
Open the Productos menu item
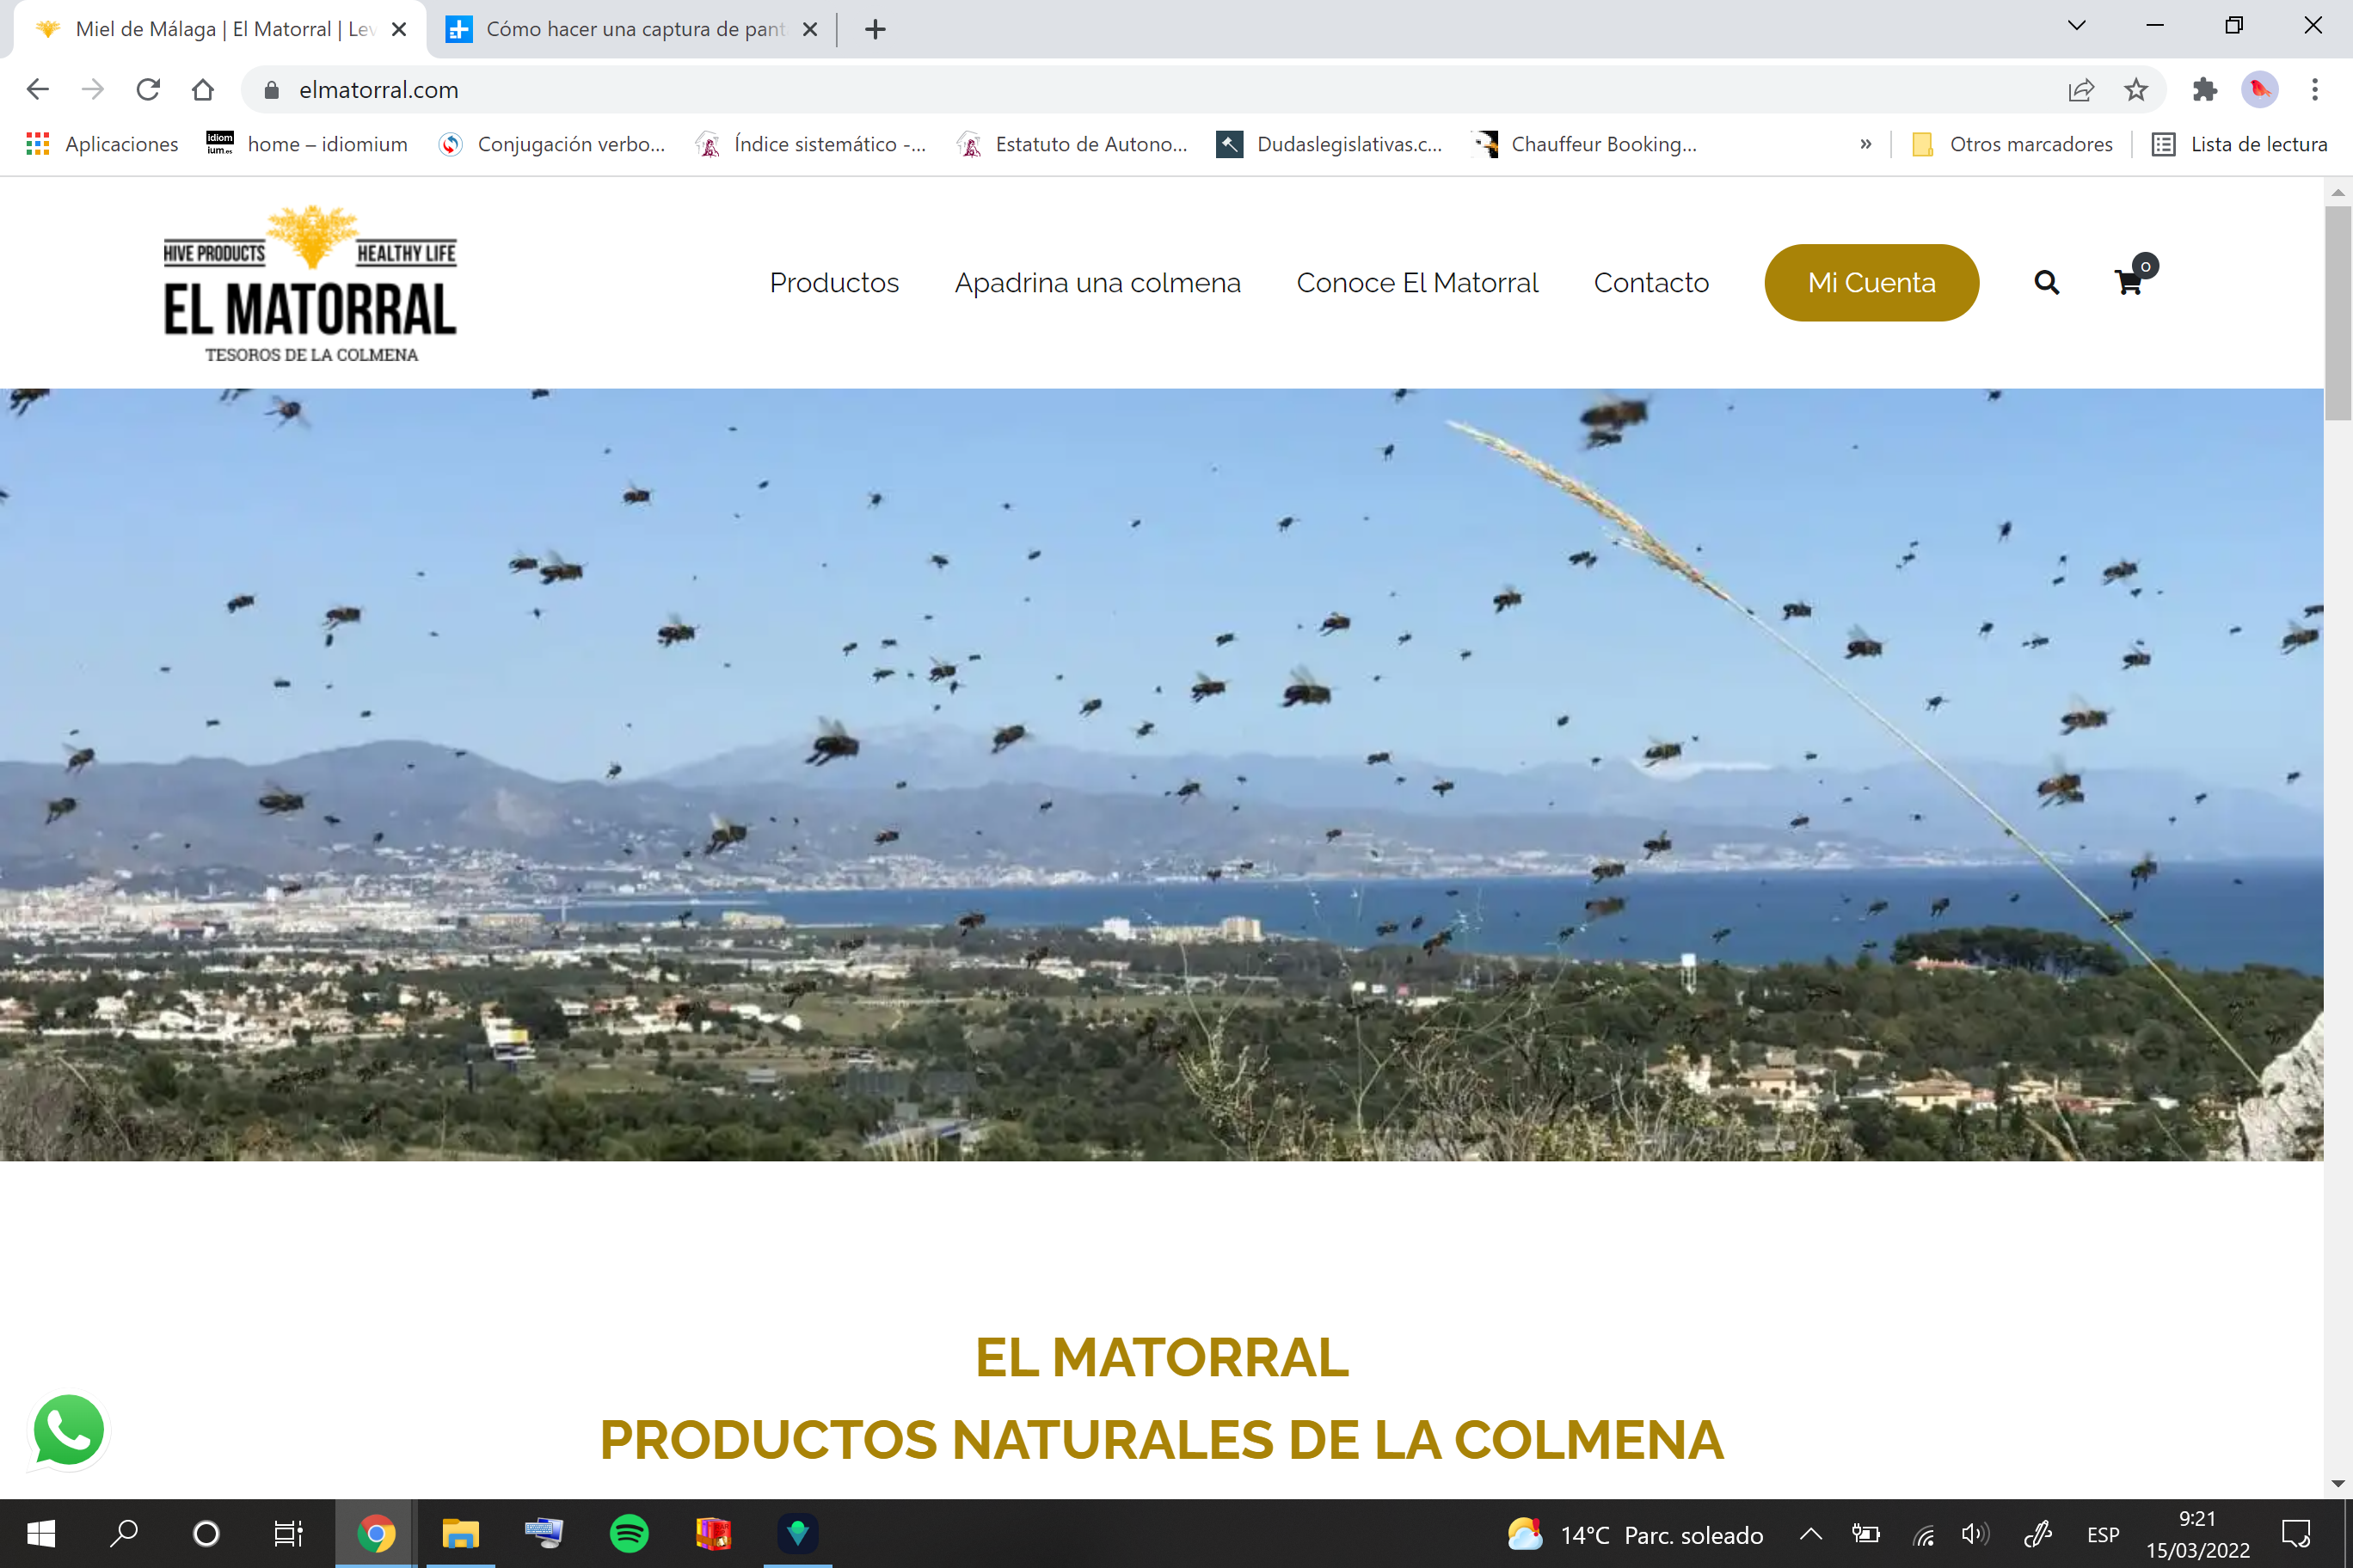(834, 283)
